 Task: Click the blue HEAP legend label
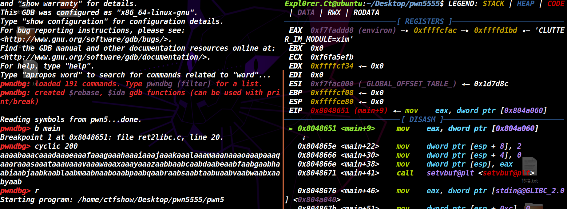525,4
